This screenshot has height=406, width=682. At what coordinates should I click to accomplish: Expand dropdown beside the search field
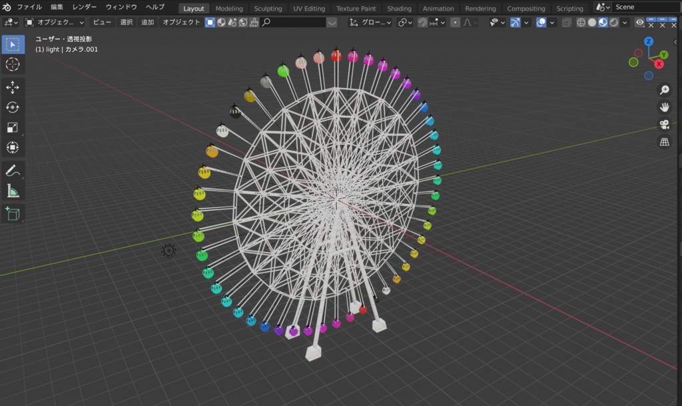[332, 22]
